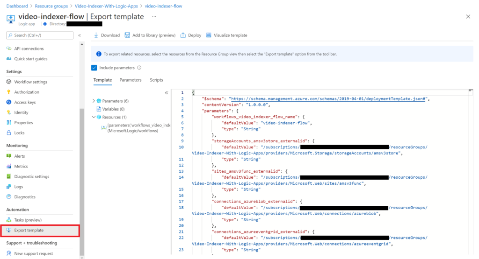Open Diagnostics under Monitoring

pyautogui.click(x=24, y=197)
